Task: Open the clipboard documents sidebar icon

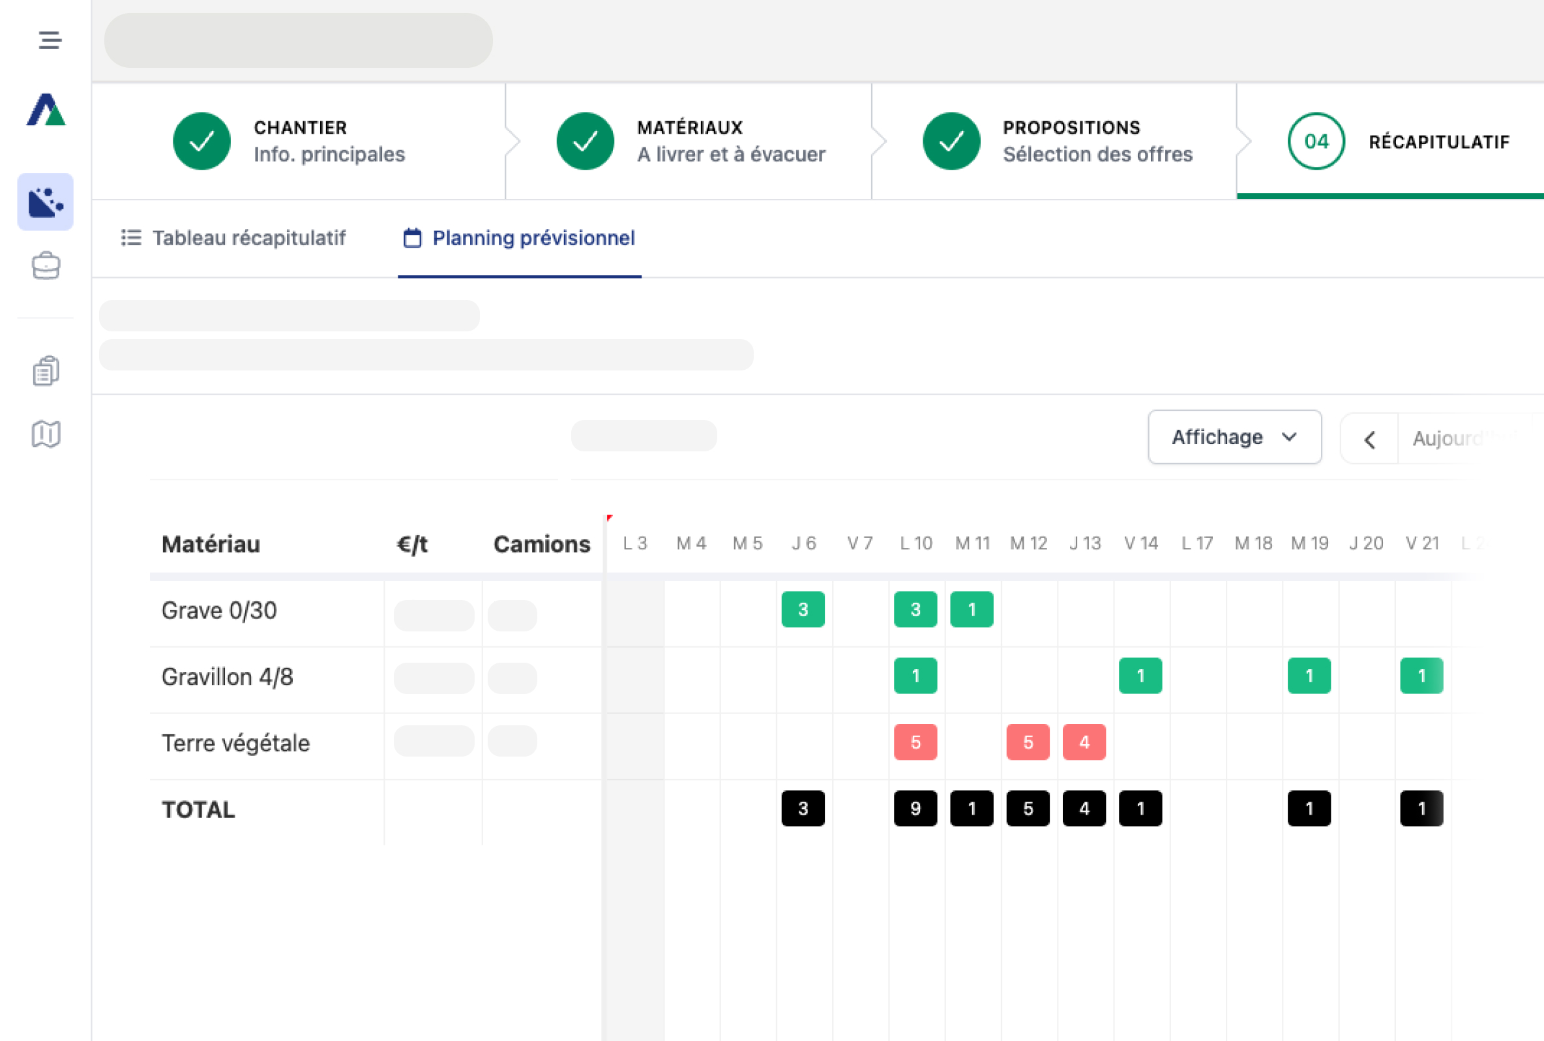Action: (46, 370)
